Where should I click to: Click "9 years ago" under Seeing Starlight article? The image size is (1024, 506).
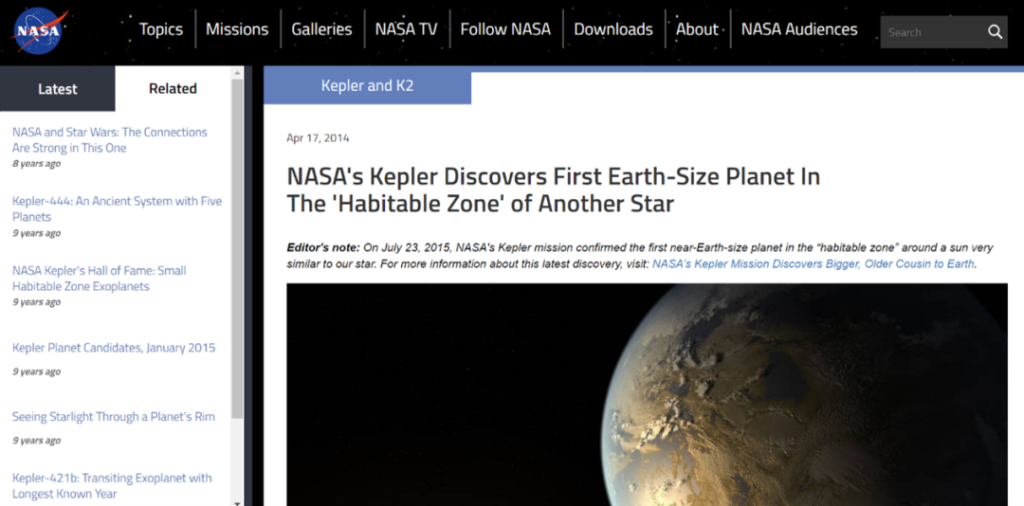click(x=37, y=441)
